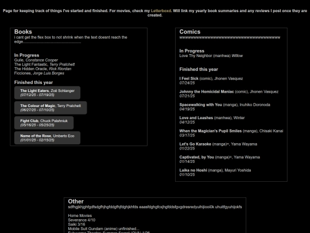Click the page intro description text
The height and width of the screenshot is (233, 310).
click(155, 13)
